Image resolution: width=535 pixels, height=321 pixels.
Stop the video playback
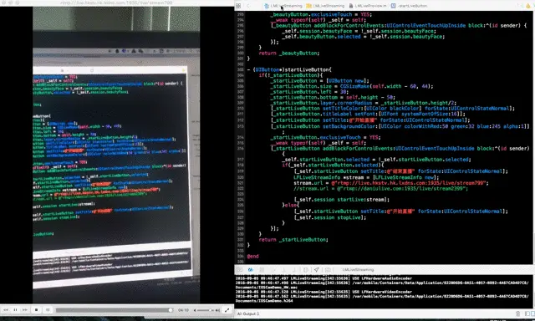tap(36, 310)
